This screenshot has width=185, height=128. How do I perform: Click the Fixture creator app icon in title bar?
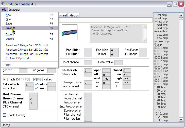click(3, 4)
